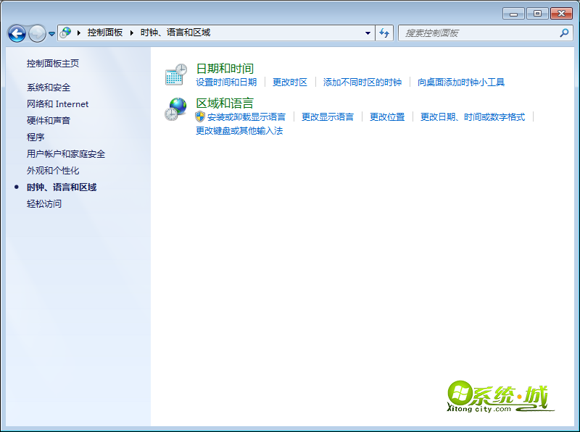580x432 pixels.
Task: Open the recent pages dropdown beside navigation arrows
Action: [x=51, y=33]
